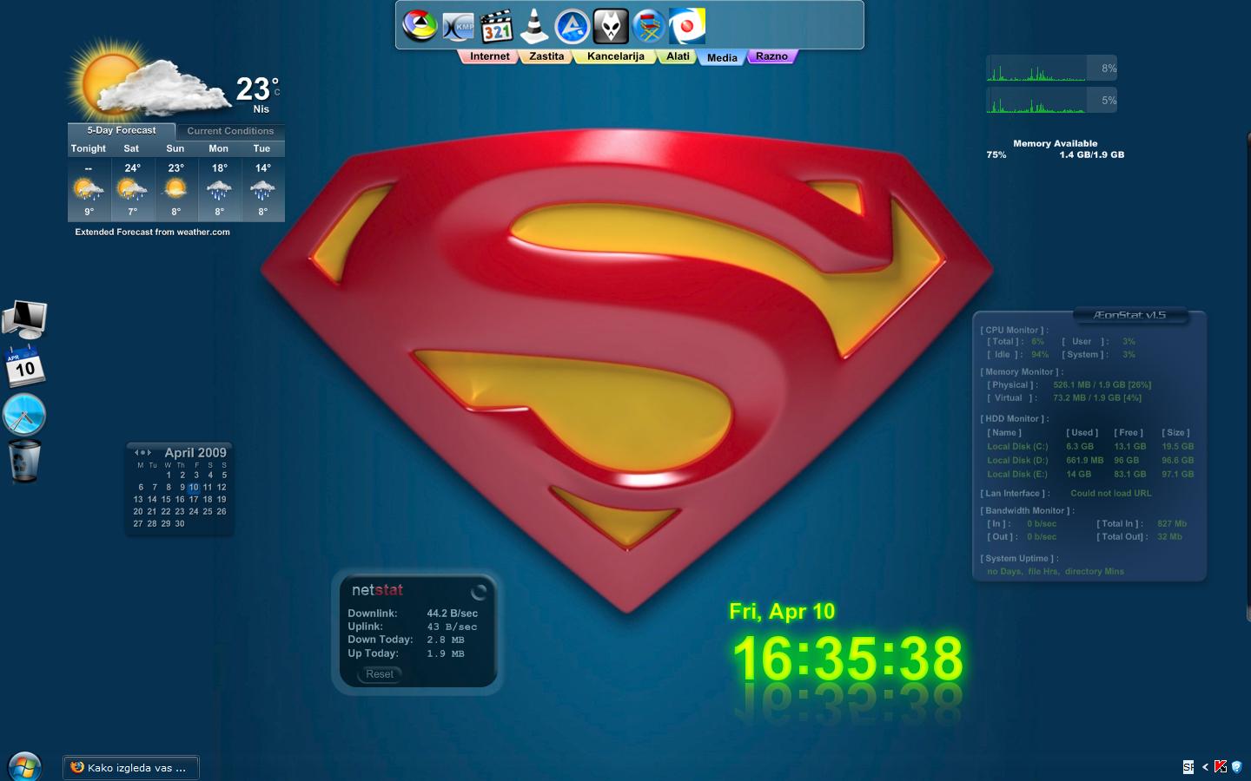Open the AIMP player dock icon

[x=573, y=27]
